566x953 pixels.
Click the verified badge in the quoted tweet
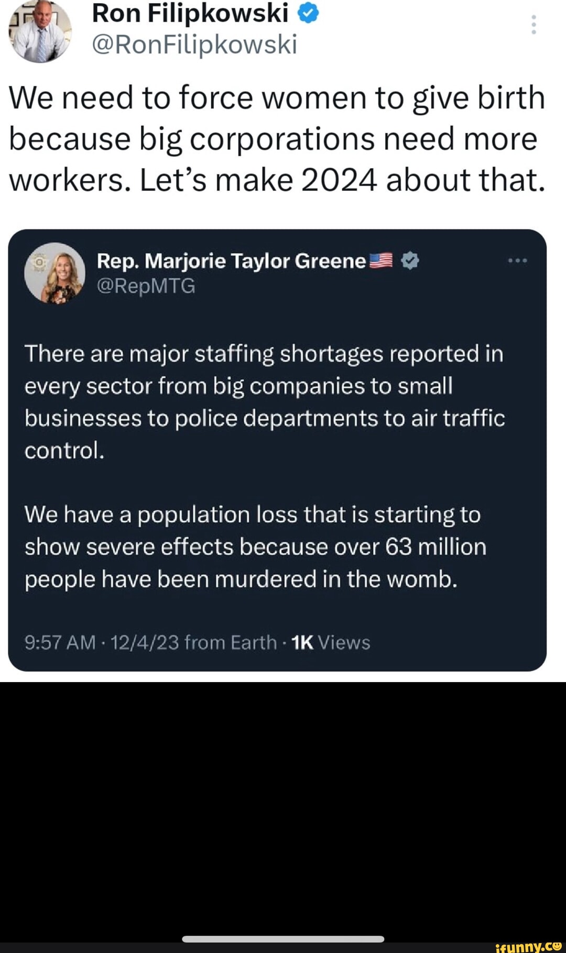click(410, 260)
